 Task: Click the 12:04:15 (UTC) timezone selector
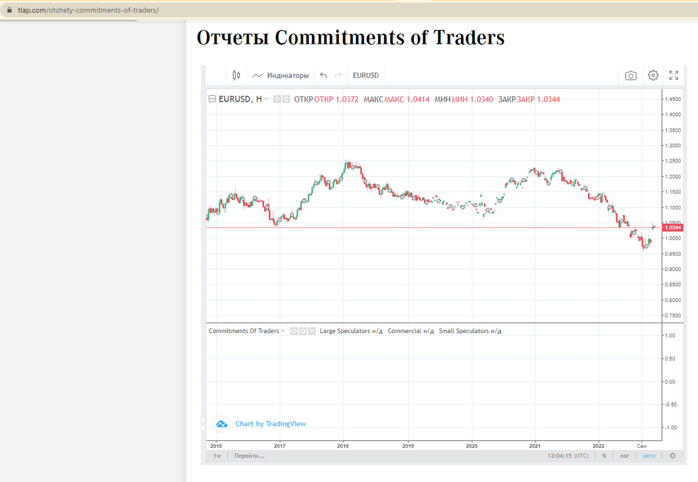pos(568,456)
